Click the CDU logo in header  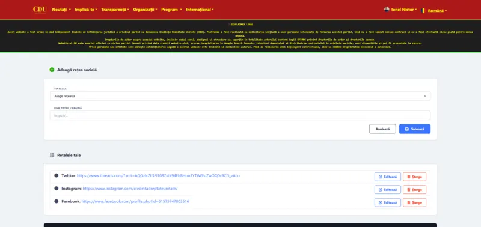click(40, 10)
